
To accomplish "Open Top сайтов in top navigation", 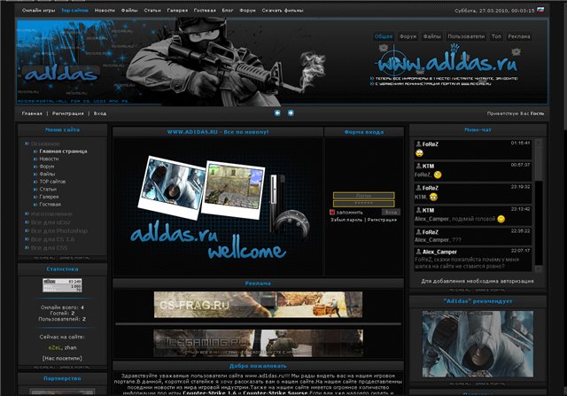I will pos(74,11).
